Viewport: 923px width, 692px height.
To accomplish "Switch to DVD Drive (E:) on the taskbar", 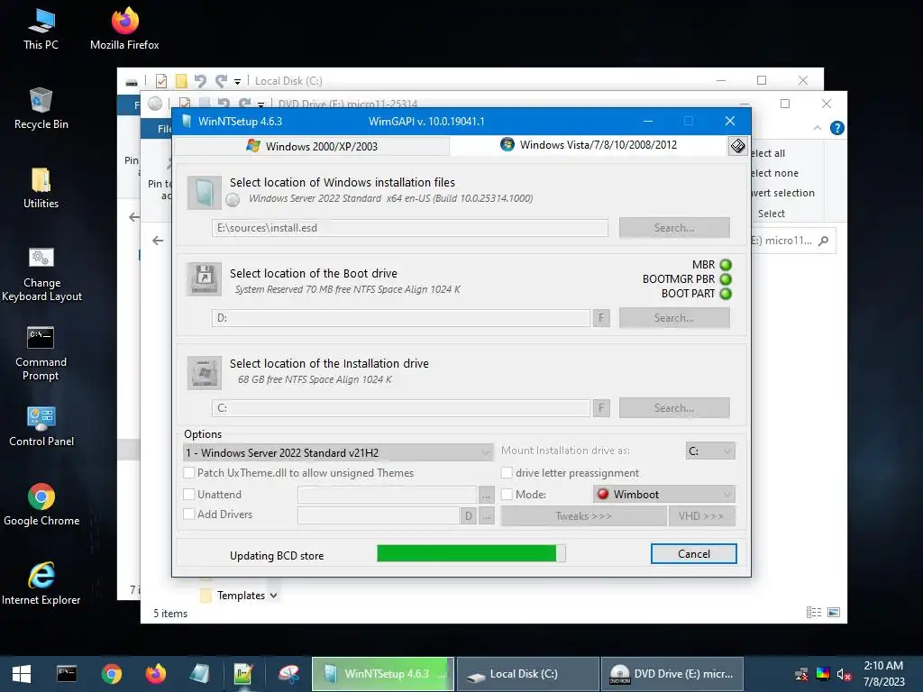I will pos(672,674).
